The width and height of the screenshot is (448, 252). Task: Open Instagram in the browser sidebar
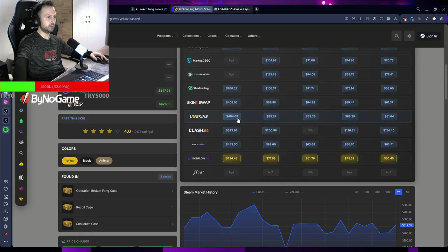(x=6, y=102)
